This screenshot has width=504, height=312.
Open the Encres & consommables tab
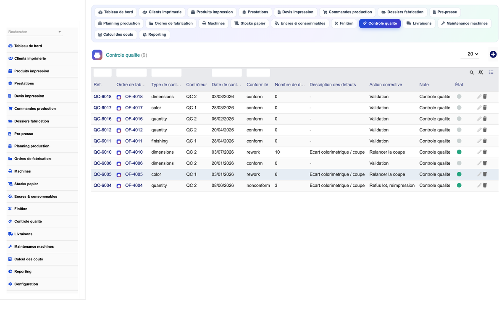point(300,24)
